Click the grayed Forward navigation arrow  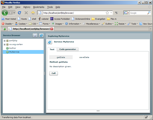pyautogui.click(x=10, y=13)
